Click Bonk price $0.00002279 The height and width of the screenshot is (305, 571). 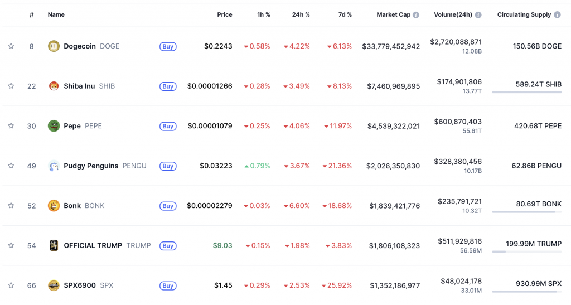(210, 206)
